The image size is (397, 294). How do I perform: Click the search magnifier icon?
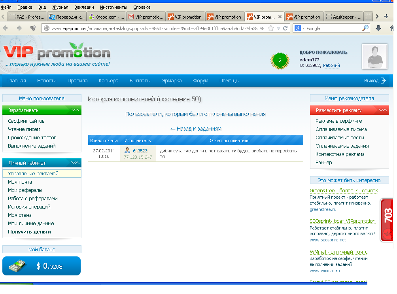click(365, 28)
